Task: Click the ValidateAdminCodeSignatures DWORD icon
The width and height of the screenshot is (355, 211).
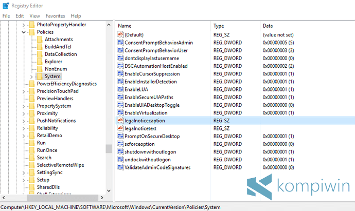Action: click(x=120, y=167)
